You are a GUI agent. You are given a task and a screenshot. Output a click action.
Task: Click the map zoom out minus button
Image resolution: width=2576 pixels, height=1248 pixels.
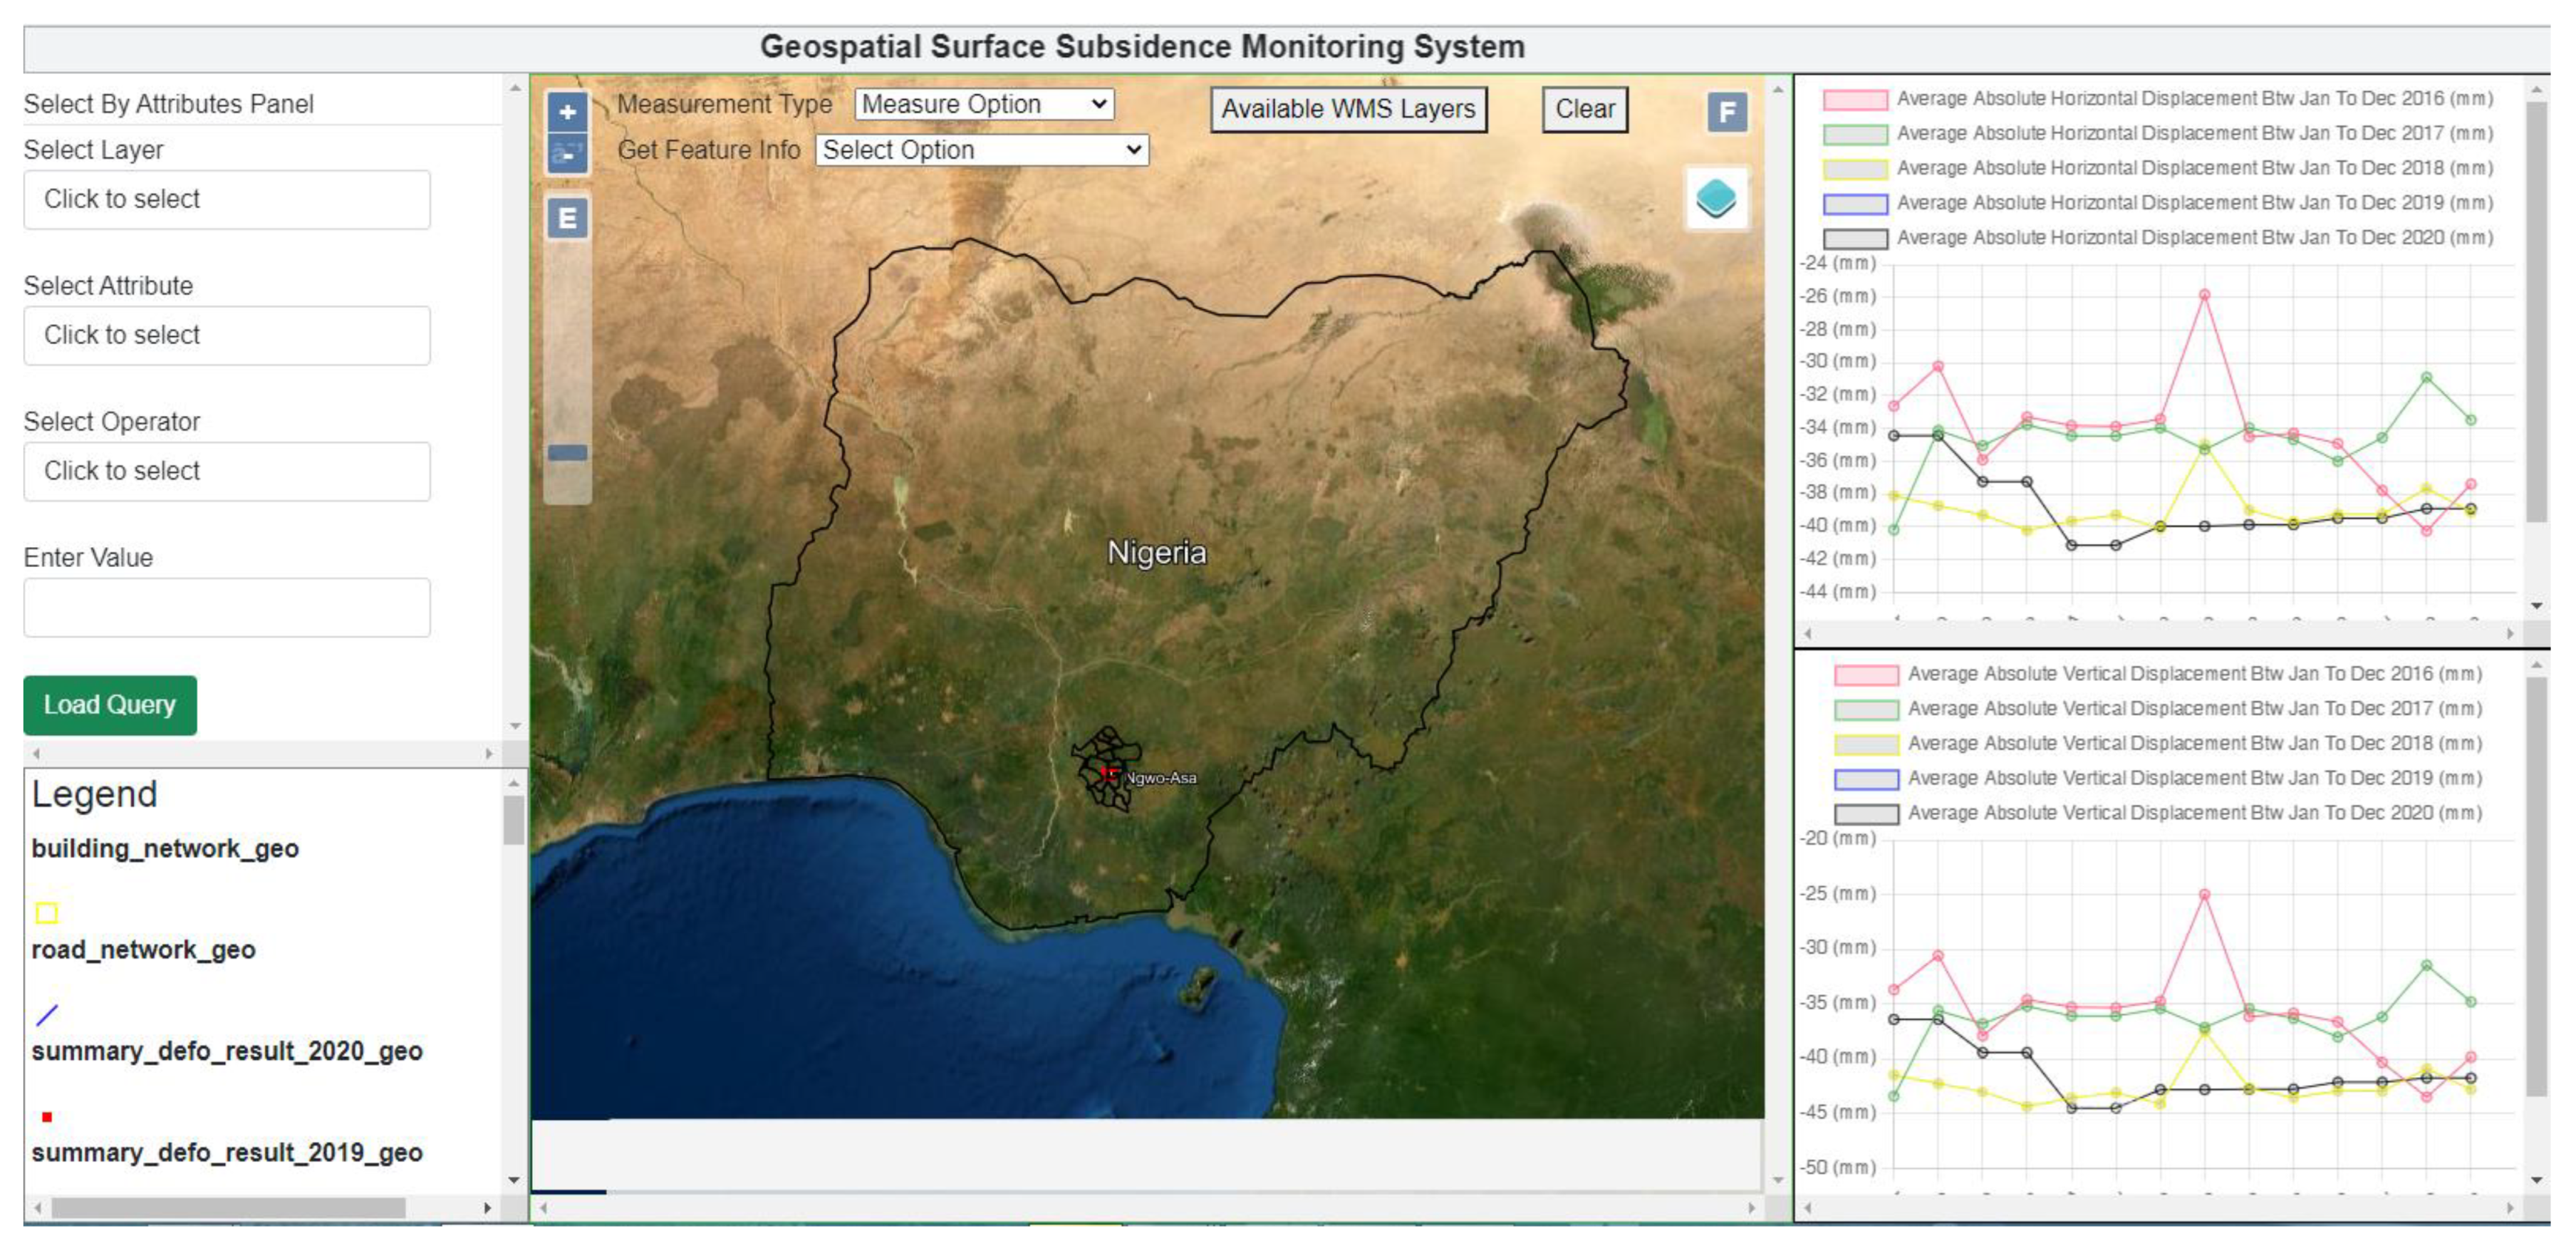click(567, 155)
